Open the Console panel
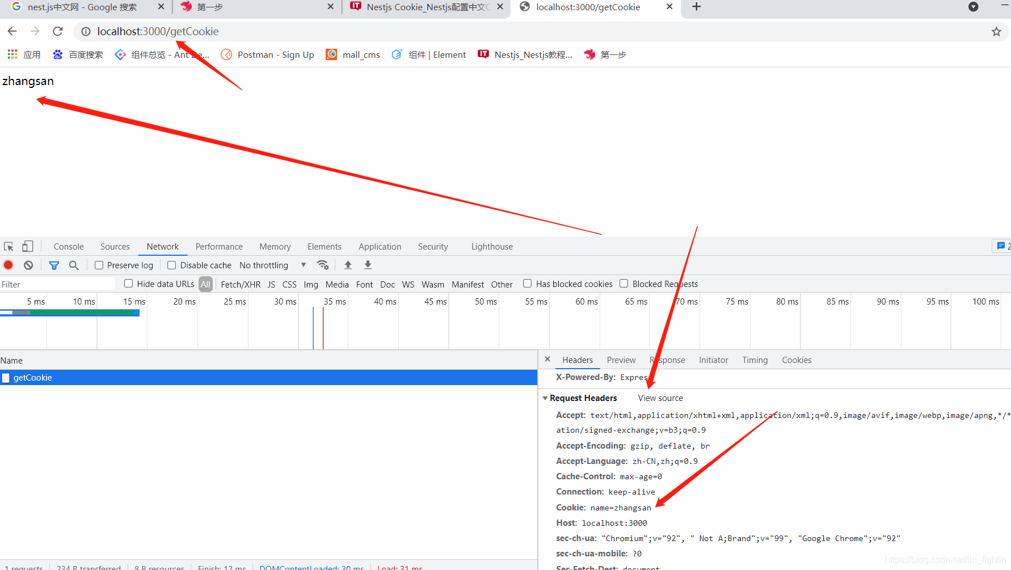 click(x=69, y=247)
